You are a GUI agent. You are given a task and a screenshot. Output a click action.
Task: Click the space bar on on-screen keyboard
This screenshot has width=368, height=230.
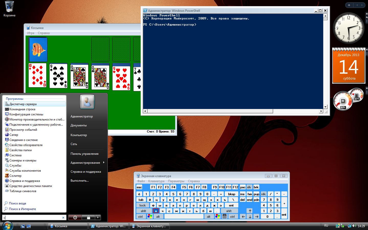pyautogui.click(x=184, y=216)
